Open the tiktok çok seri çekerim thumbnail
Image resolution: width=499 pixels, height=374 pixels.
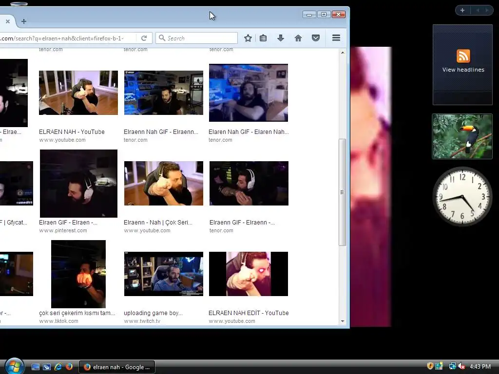pyautogui.click(x=78, y=274)
